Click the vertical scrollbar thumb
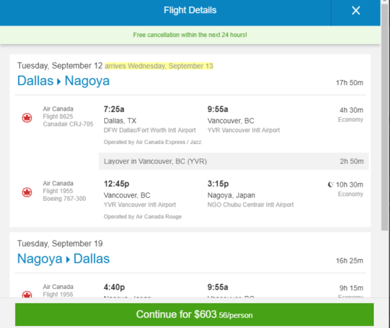 [384, 116]
